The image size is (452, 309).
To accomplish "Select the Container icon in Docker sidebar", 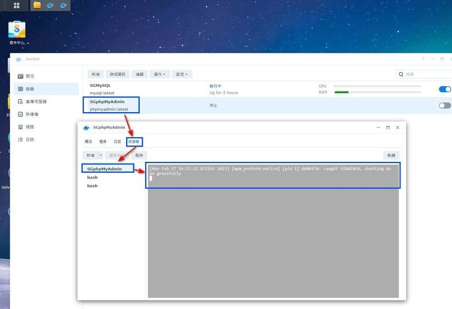I will (x=21, y=89).
